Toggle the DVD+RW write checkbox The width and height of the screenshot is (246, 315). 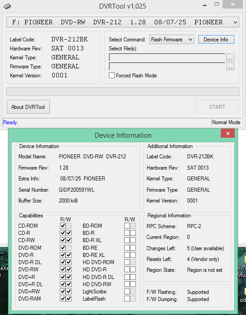coord(69,292)
